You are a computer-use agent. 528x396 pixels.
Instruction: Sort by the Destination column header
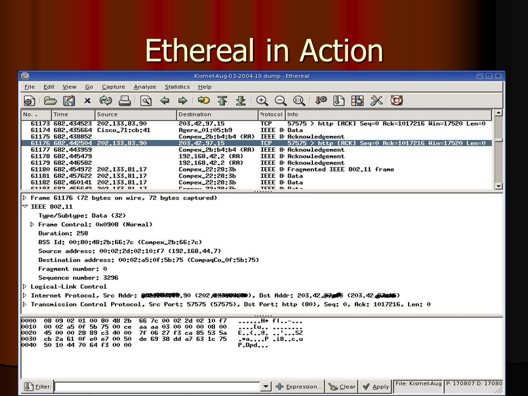217,114
